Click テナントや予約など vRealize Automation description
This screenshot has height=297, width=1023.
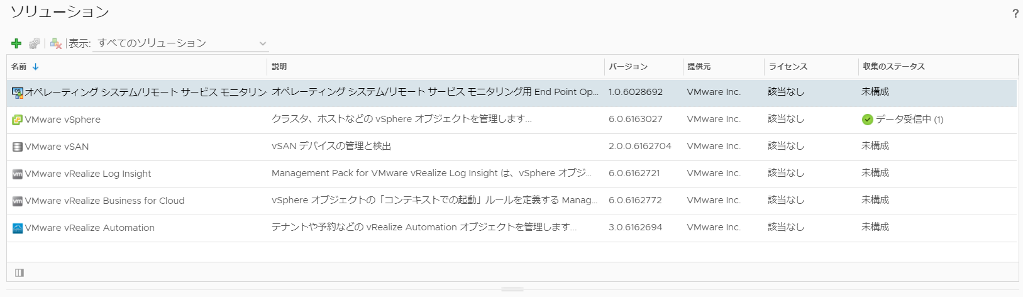[424, 227]
